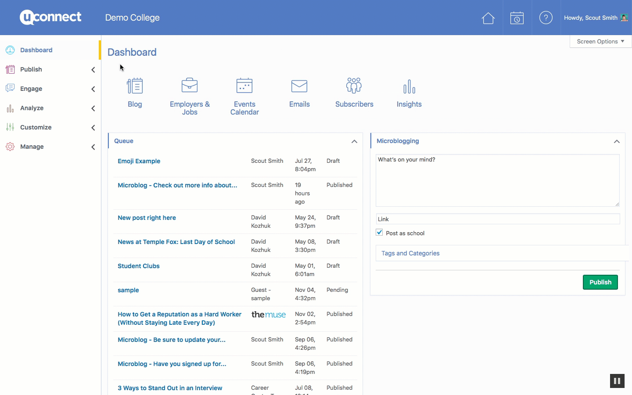Collapse the Queue panel
Image resolution: width=632 pixels, height=395 pixels.
354,141
